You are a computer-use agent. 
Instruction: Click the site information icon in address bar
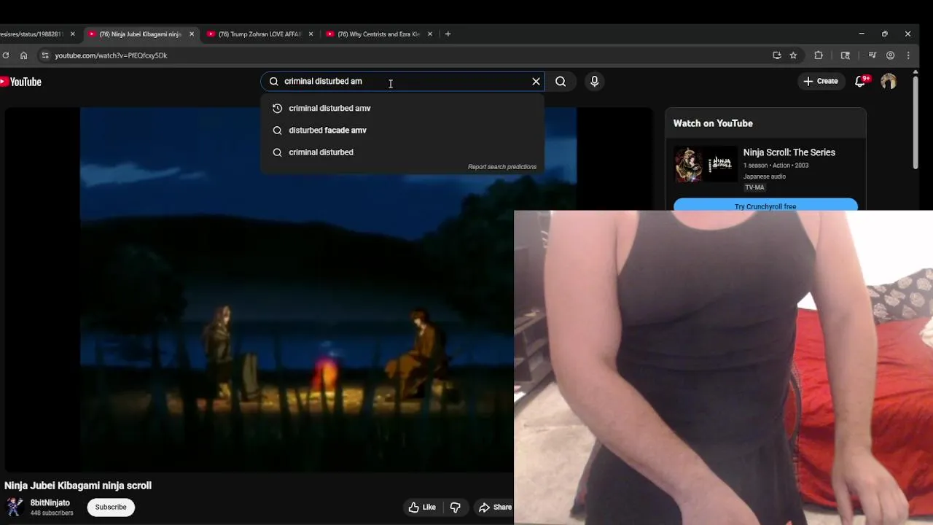pyautogui.click(x=45, y=55)
